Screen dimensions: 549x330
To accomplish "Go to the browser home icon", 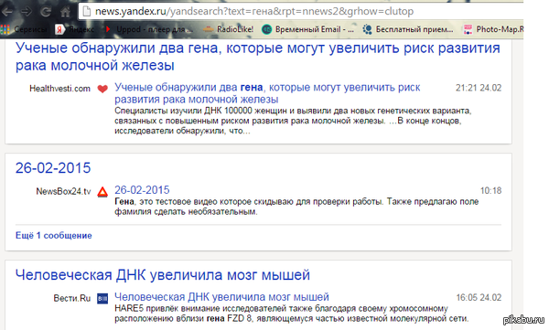I will (65, 12).
